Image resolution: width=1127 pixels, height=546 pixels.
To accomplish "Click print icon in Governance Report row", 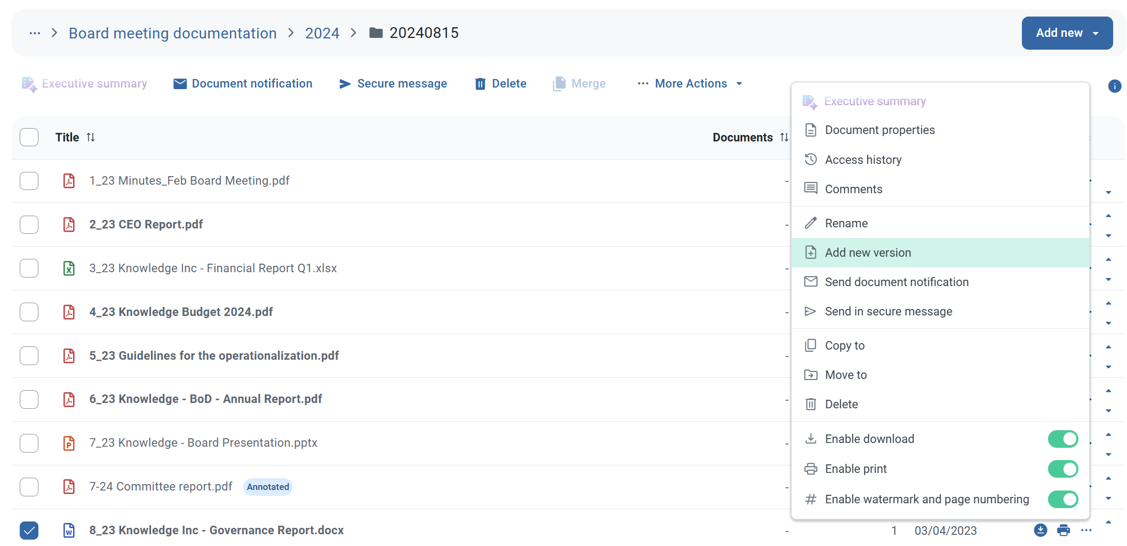I will pos(1063,530).
